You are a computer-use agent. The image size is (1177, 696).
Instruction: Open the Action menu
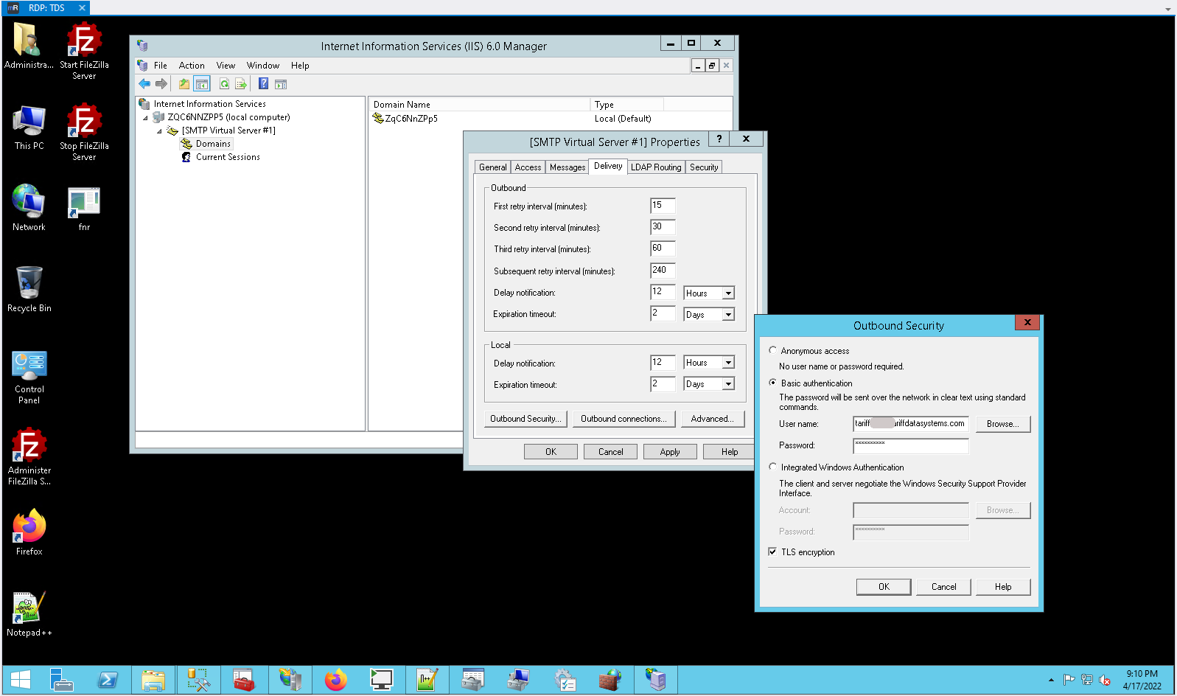[x=192, y=66]
